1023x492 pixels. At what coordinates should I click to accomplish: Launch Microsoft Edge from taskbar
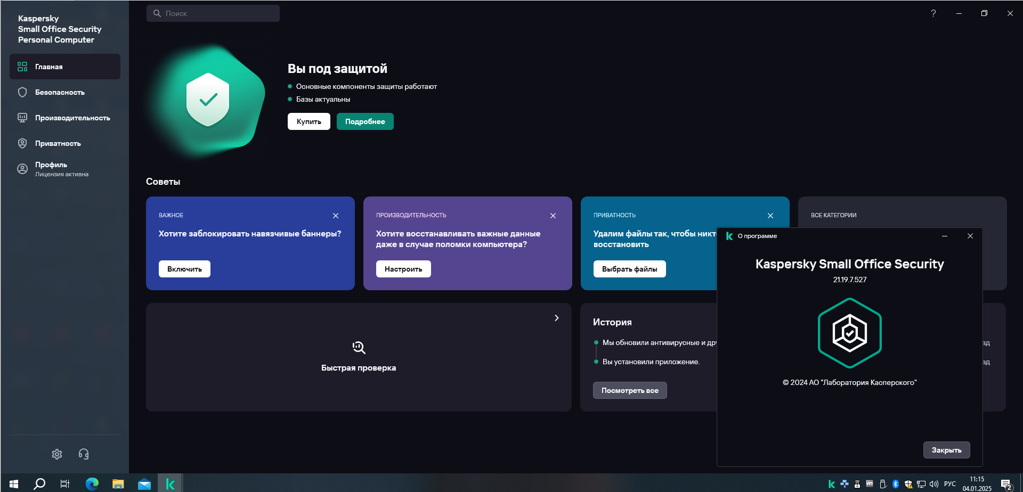pos(92,483)
